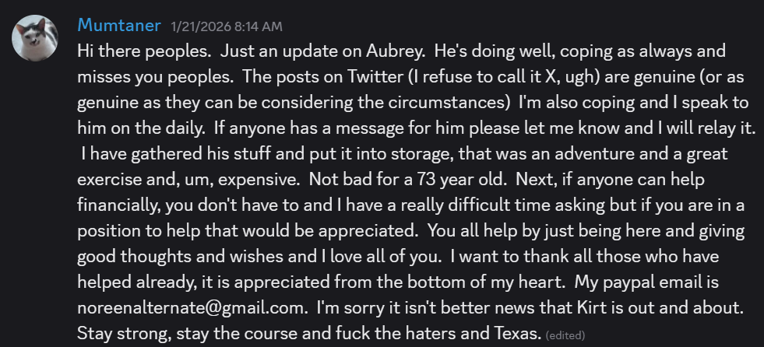Click the 1/21/2026 8:14 AM timestamp
Image resolution: width=764 pixels, height=347 pixels.
tap(226, 26)
